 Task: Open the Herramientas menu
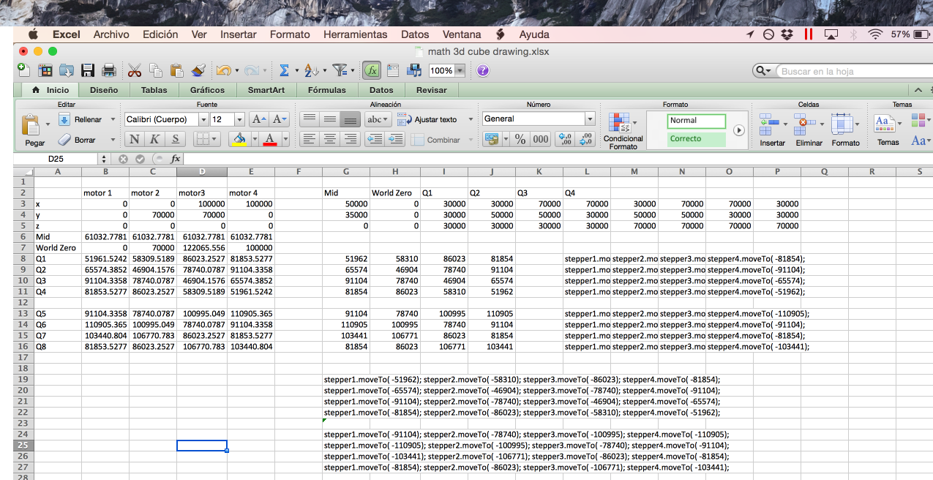tap(354, 34)
